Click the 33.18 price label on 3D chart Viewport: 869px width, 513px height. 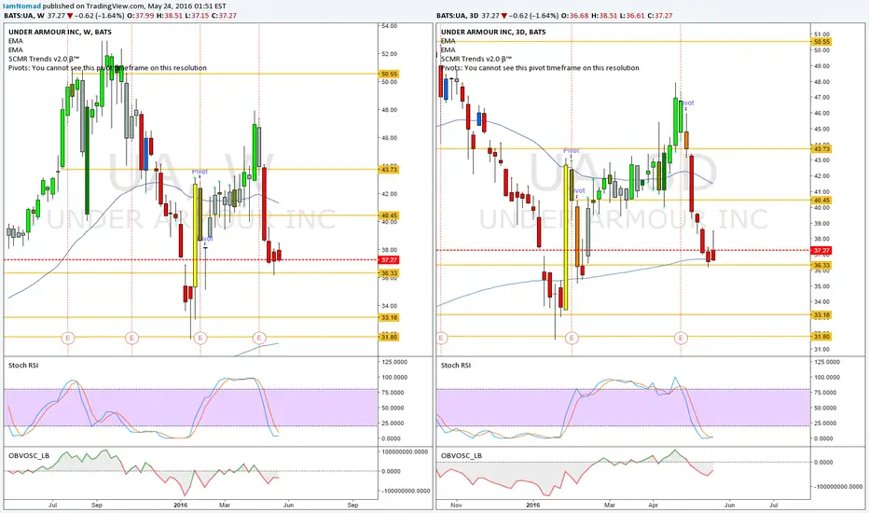coord(821,315)
